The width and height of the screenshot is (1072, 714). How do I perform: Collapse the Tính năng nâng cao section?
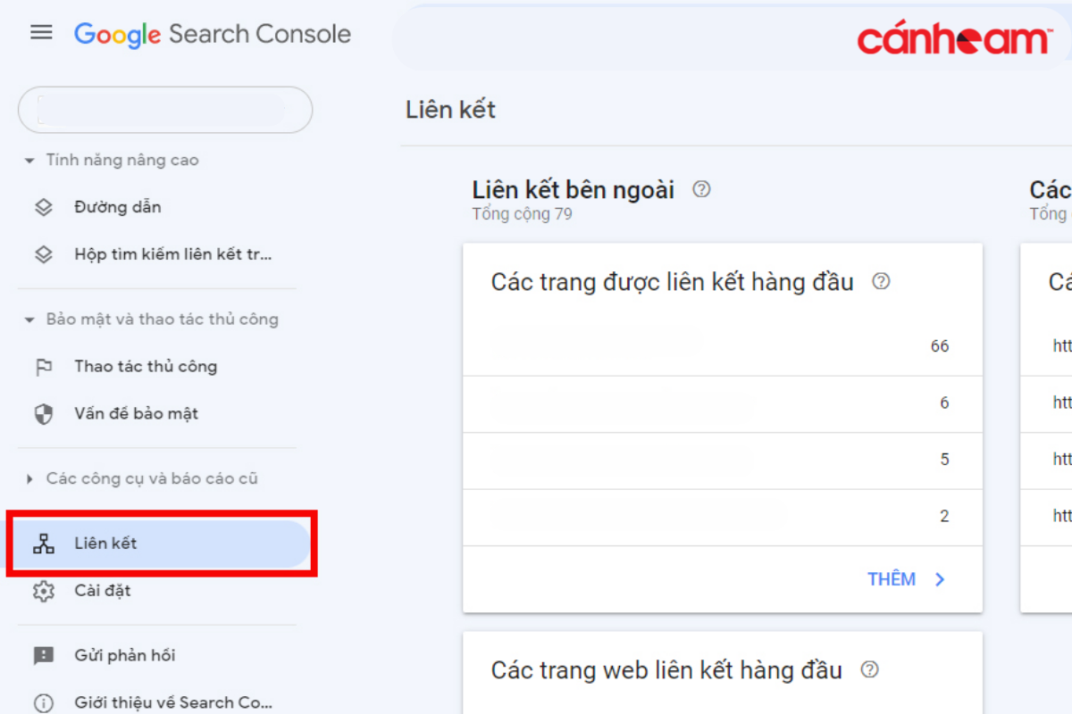click(x=29, y=161)
